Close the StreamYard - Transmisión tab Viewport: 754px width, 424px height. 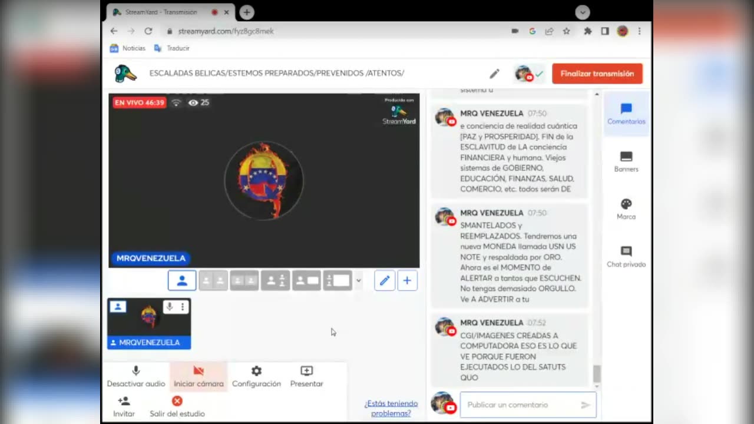(x=226, y=12)
